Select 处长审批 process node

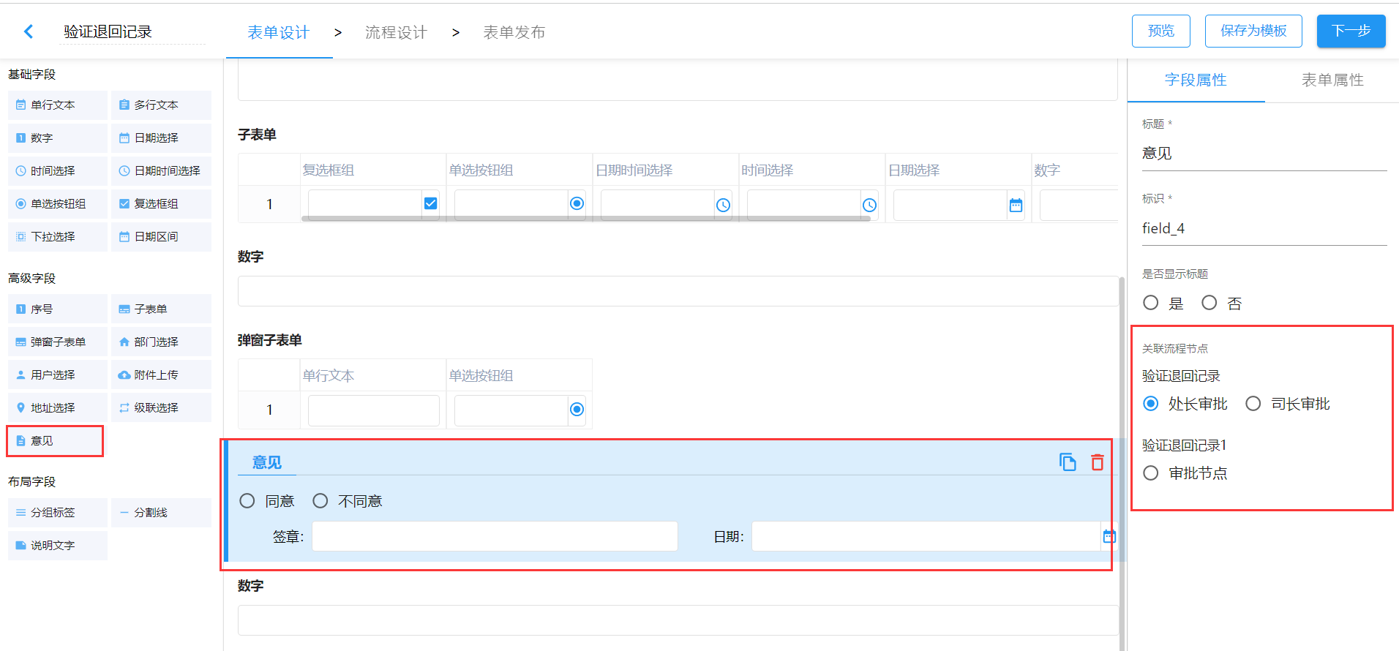click(x=1151, y=404)
